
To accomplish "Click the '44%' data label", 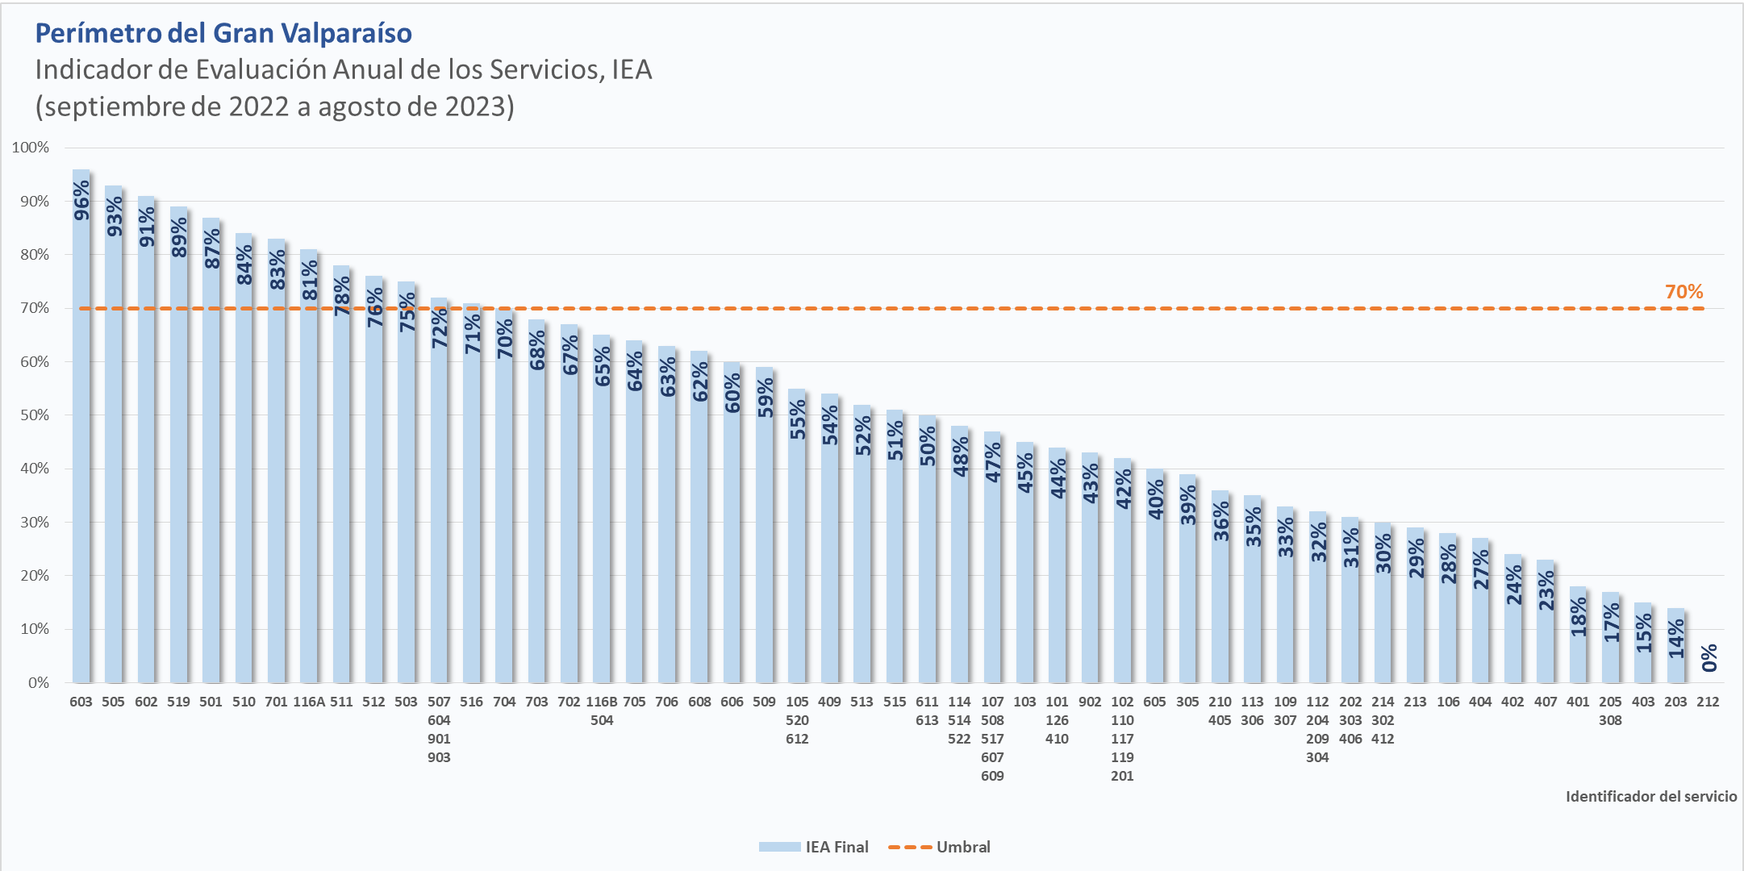I will click(x=1058, y=478).
